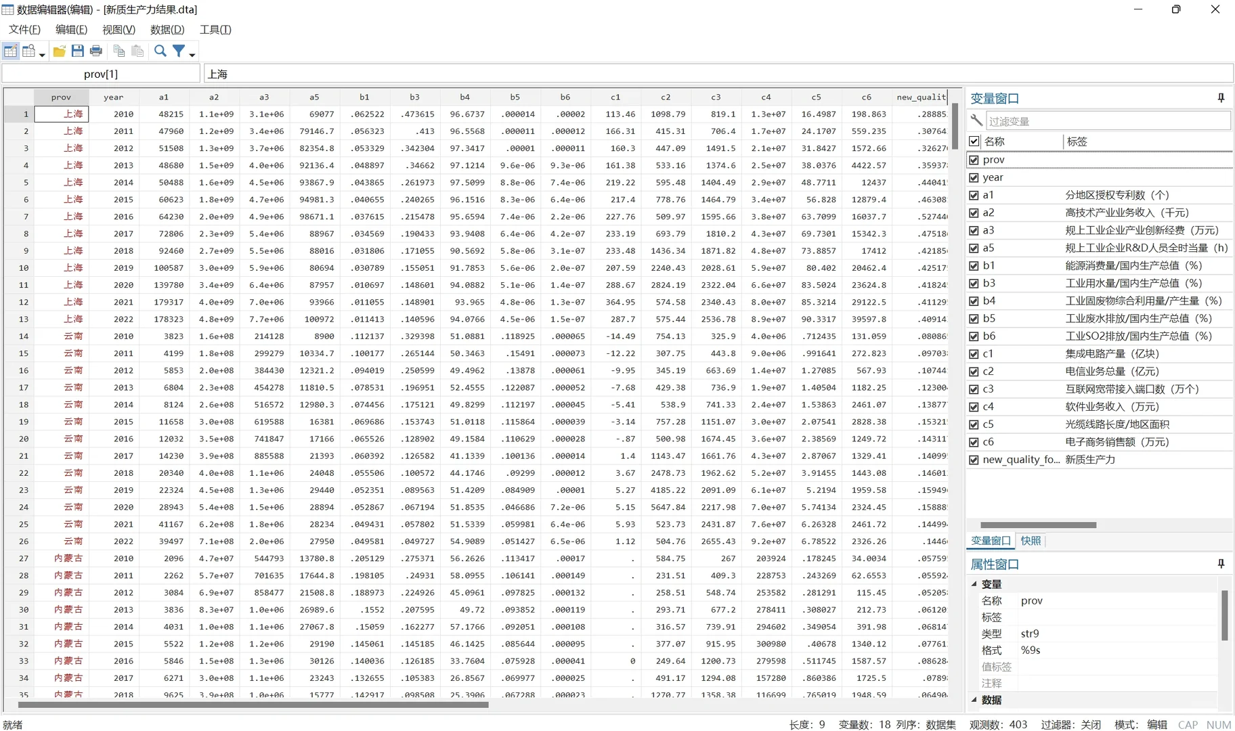
Task: Click the data editor window icon in title bar
Action: [7, 9]
